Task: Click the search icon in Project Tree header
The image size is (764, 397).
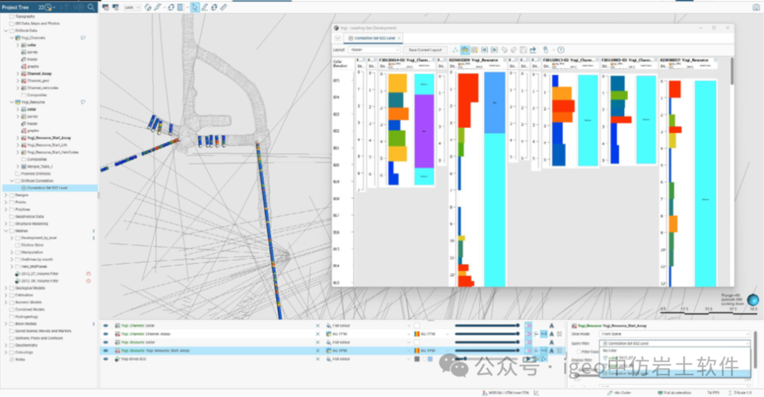Action: [x=91, y=7]
